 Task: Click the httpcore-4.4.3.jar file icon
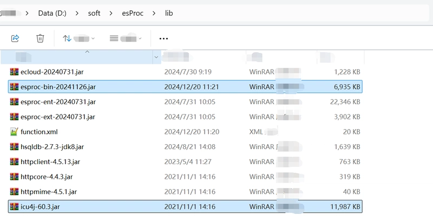coord(14,177)
